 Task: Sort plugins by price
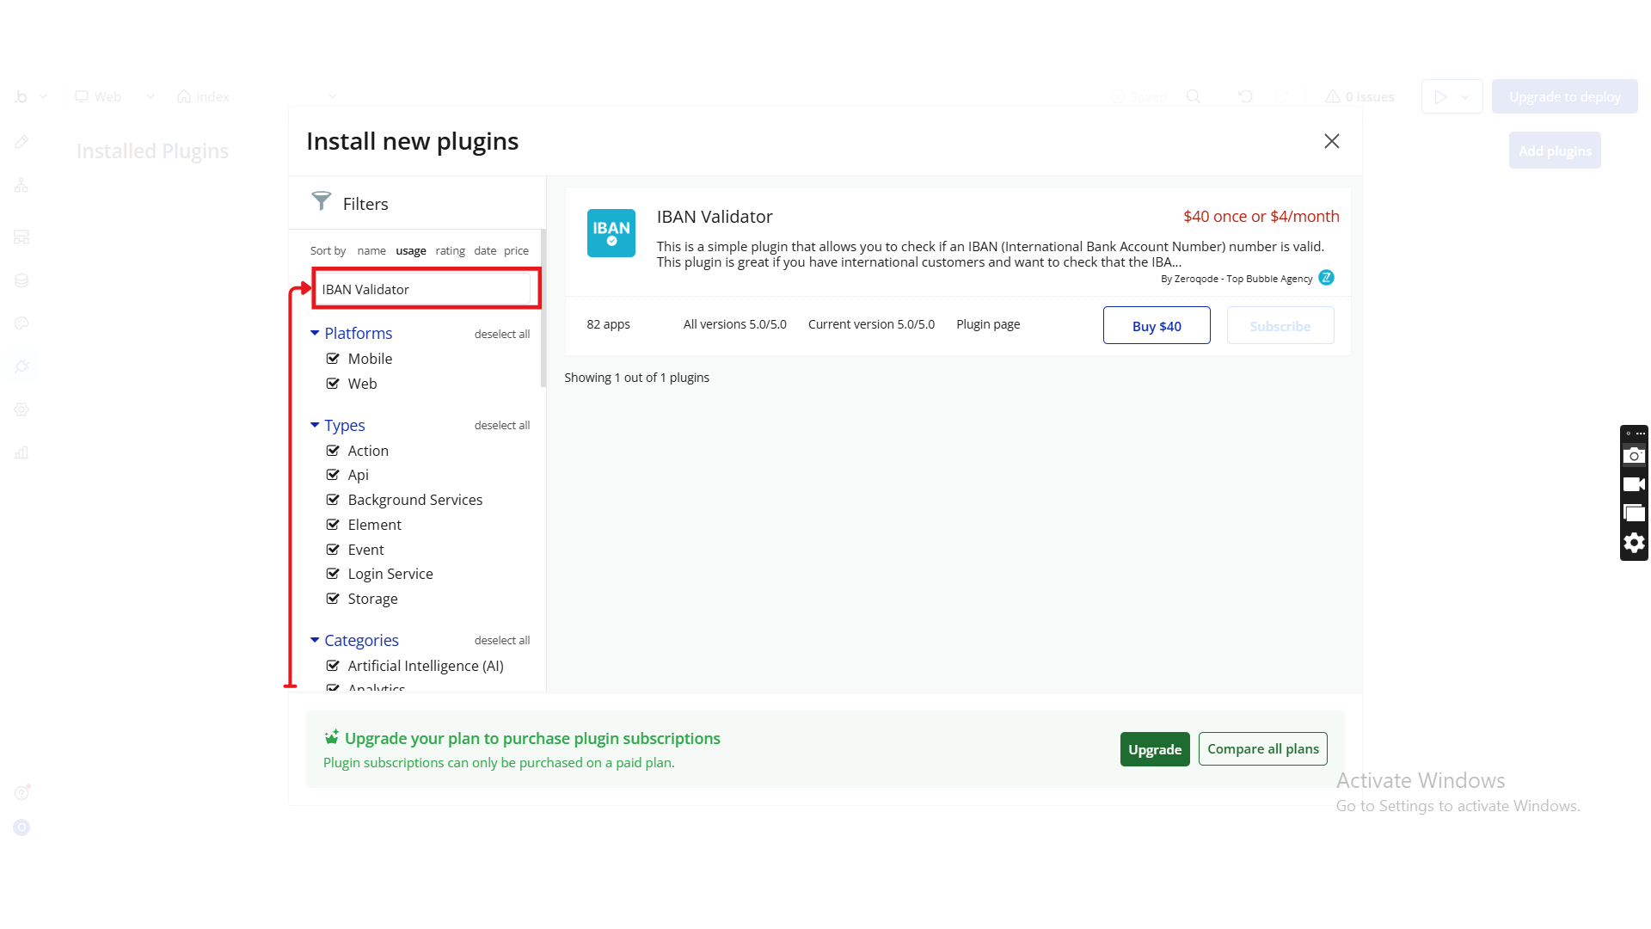516,251
